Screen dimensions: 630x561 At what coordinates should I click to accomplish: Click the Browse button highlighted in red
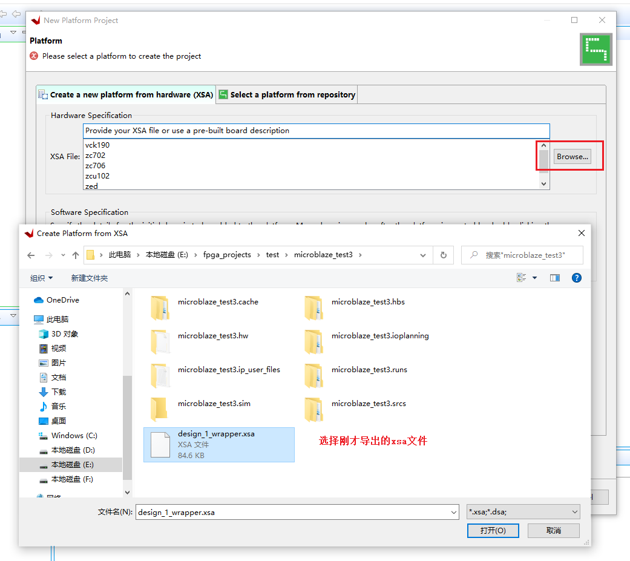pos(572,156)
